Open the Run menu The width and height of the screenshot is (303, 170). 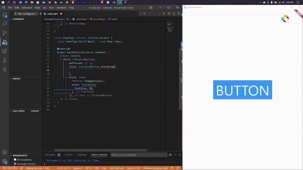point(52,8)
